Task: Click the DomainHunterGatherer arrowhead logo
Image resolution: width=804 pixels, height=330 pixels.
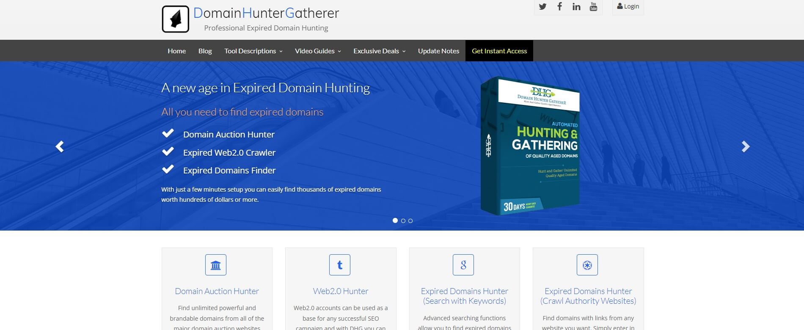Action: coord(176,19)
